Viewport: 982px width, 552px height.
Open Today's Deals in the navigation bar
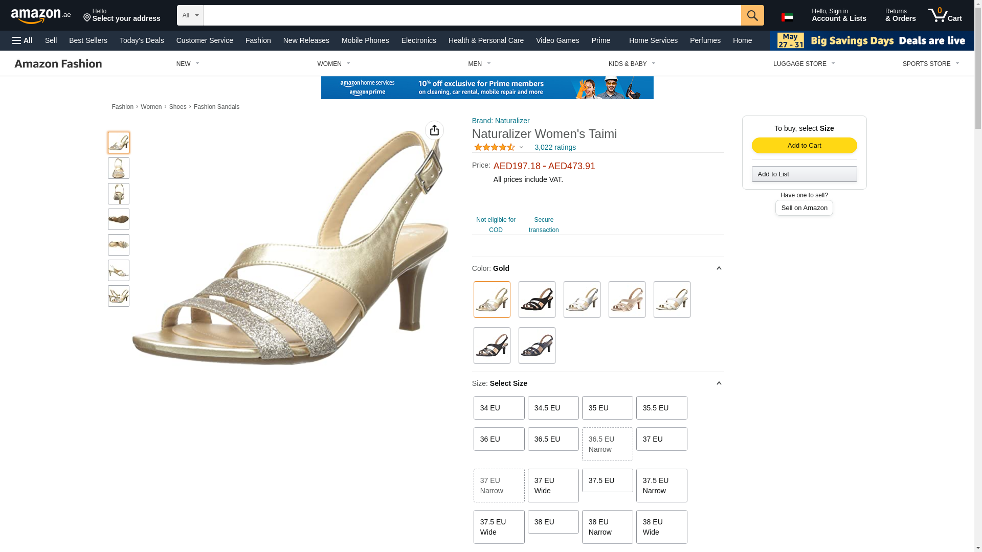[x=142, y=40]
